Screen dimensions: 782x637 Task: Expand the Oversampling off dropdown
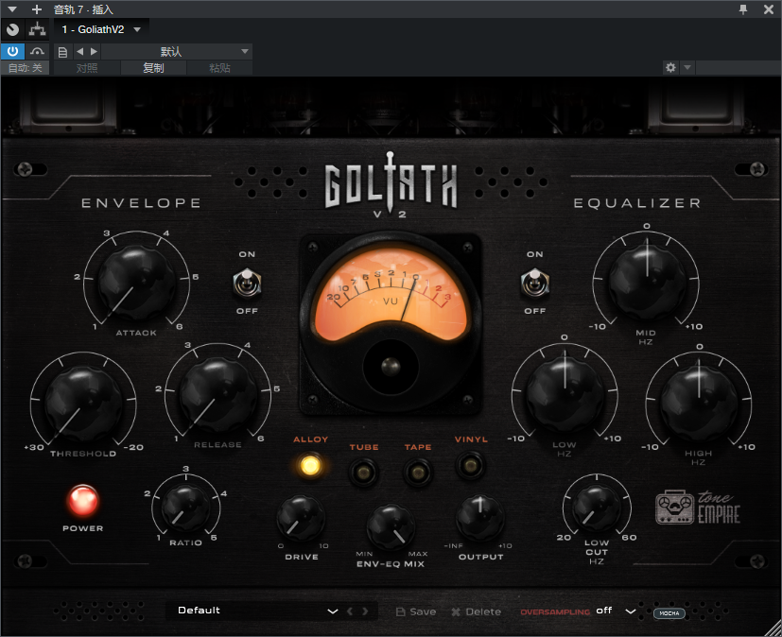click(x=631, y=611)
